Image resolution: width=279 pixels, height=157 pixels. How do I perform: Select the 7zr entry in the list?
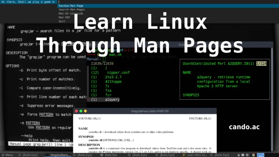[x=108, y=95]
